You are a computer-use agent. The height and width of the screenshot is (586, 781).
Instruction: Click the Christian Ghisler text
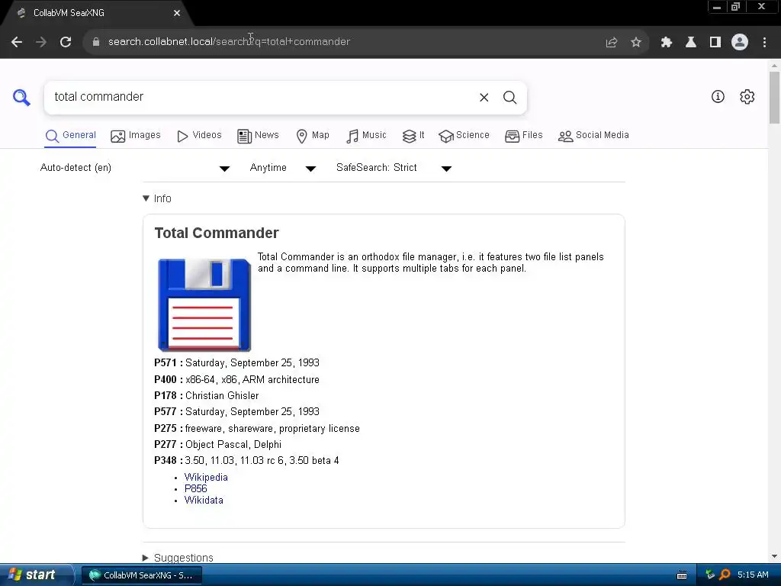point(222,396)
